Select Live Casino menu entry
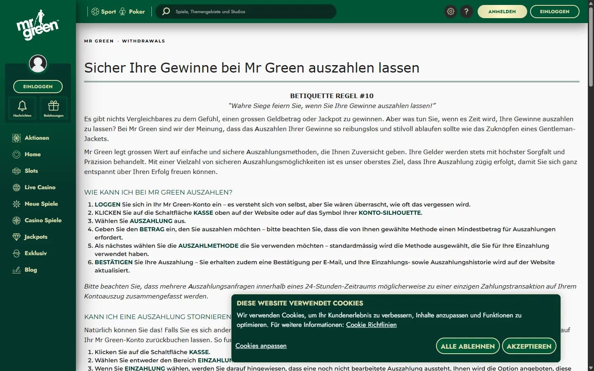The width and height of the screenshot is (594, 371). click(x=40, y=187)
